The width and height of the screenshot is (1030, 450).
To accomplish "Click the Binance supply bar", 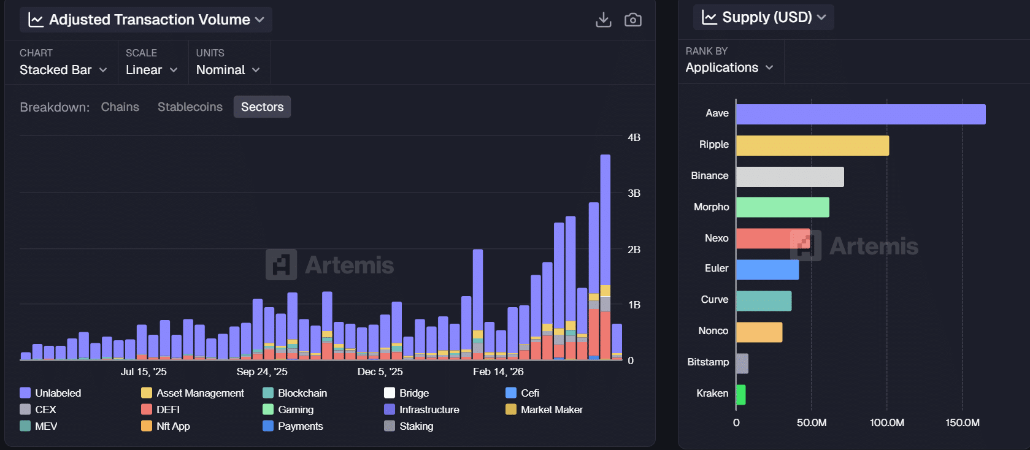I will click(790, 177).
